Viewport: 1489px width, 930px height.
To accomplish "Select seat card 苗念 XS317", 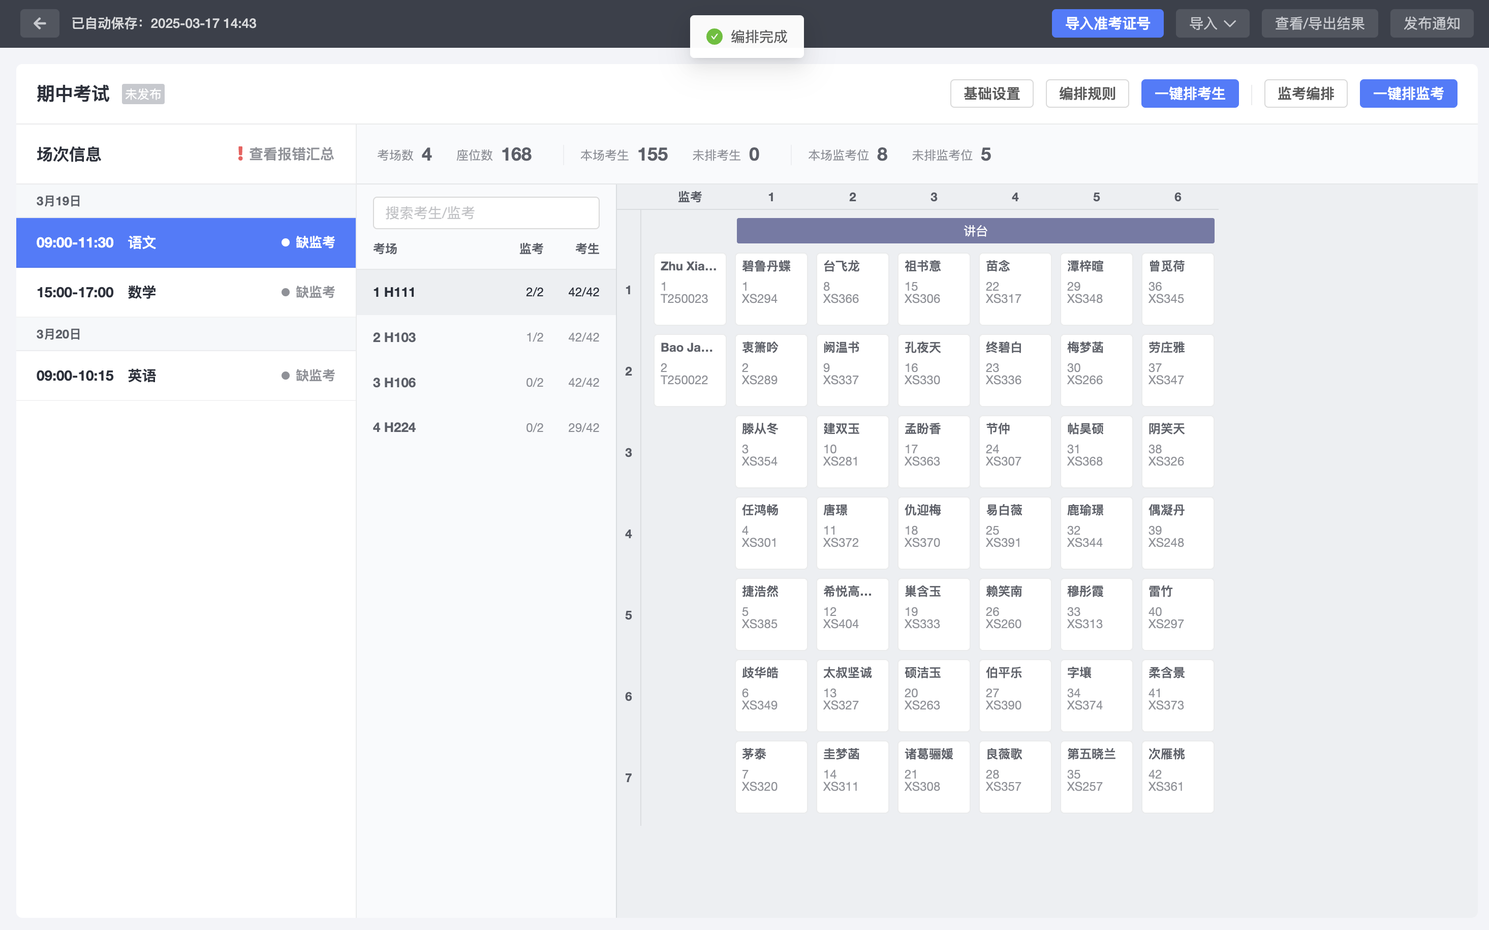I will click(1015, 289).
